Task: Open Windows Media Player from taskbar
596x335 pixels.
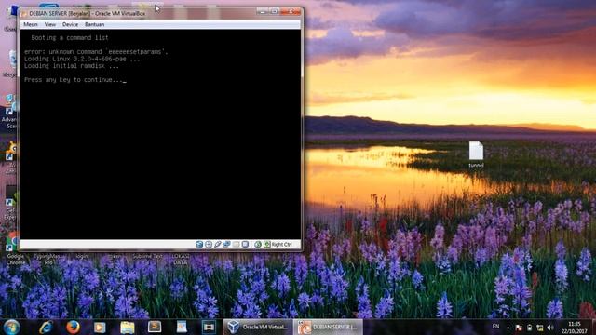Action: click(x=100, y=327)
